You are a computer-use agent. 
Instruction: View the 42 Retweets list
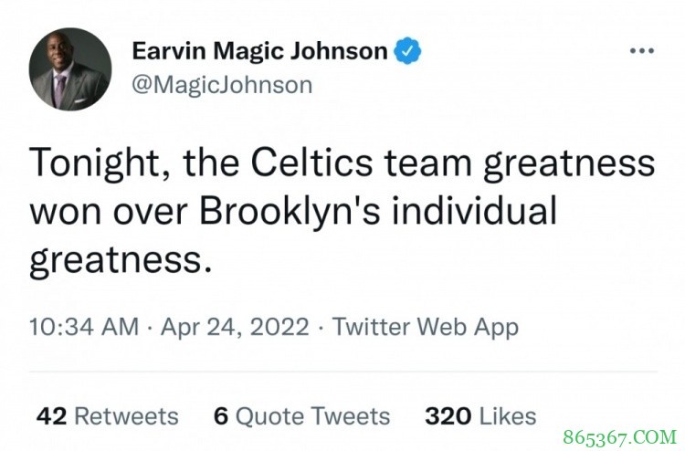tap(107, 416)
